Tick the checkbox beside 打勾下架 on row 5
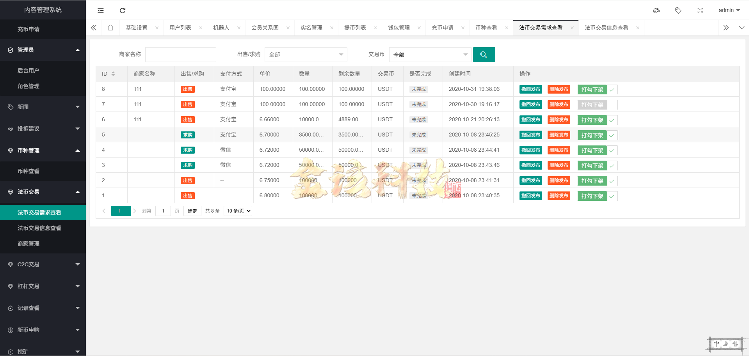Screen dimensions: 749x356 click(611, 135)
